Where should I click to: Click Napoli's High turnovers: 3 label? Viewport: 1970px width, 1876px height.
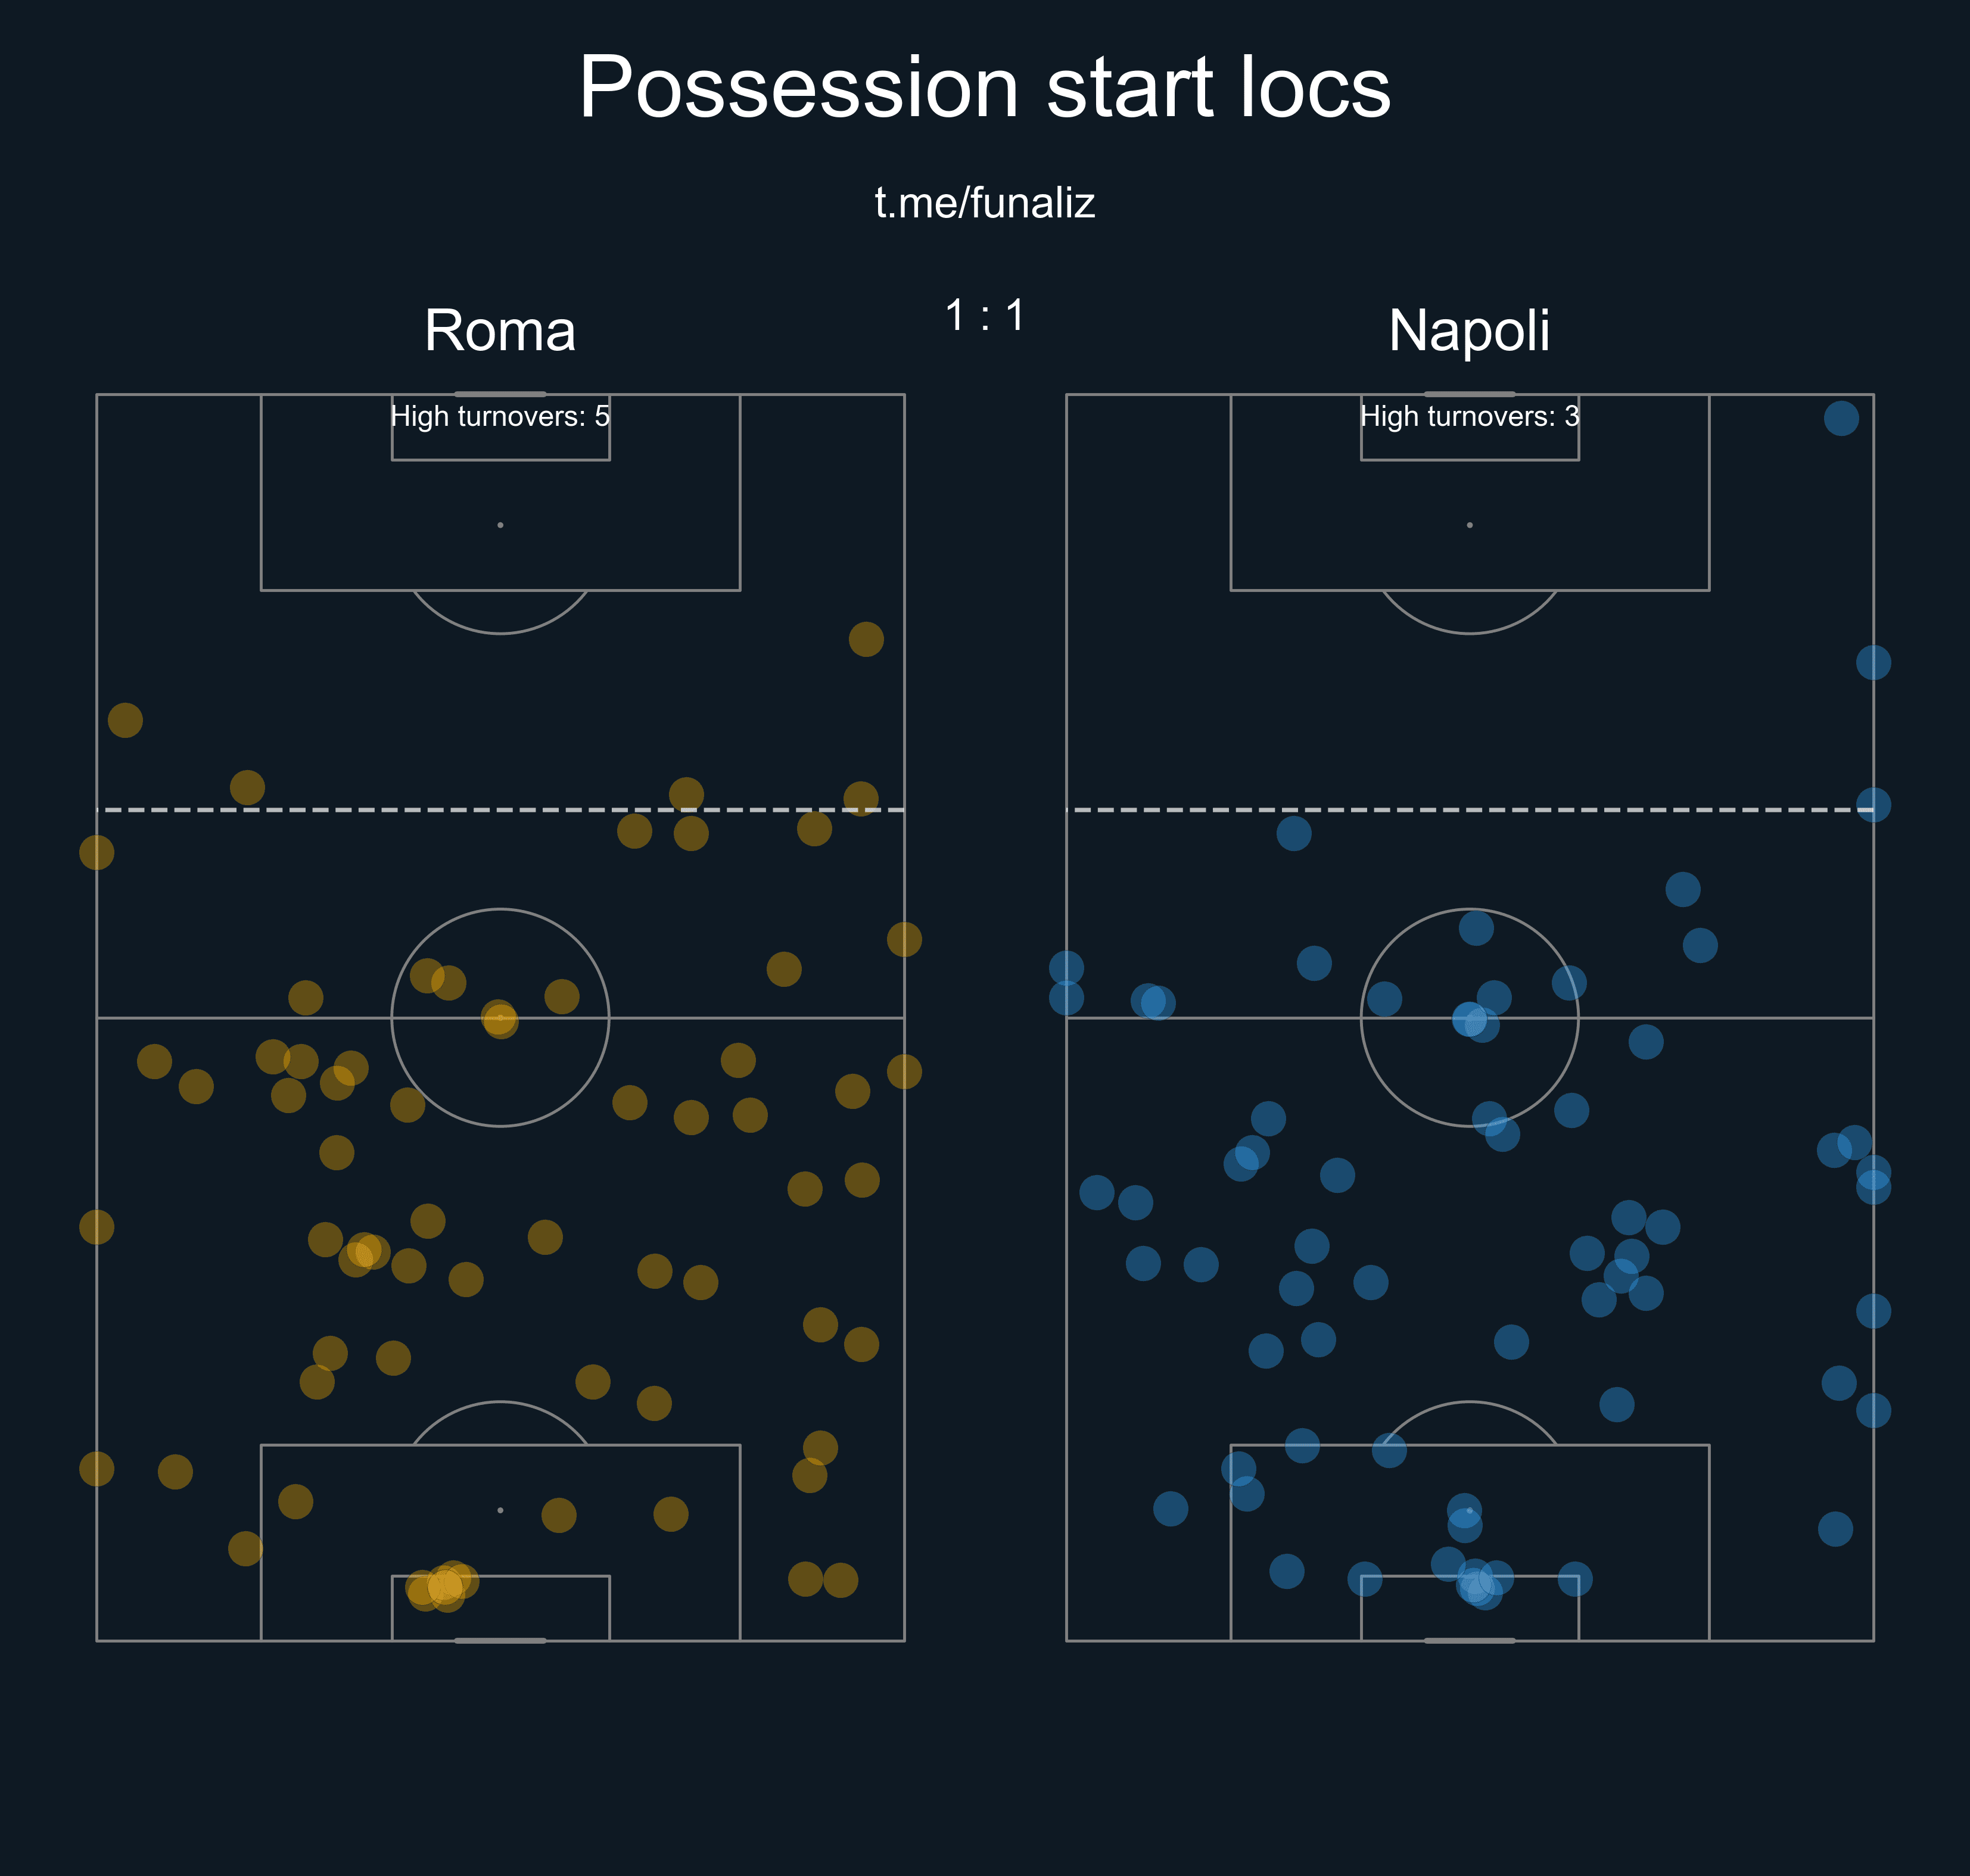click(1469, 416)
